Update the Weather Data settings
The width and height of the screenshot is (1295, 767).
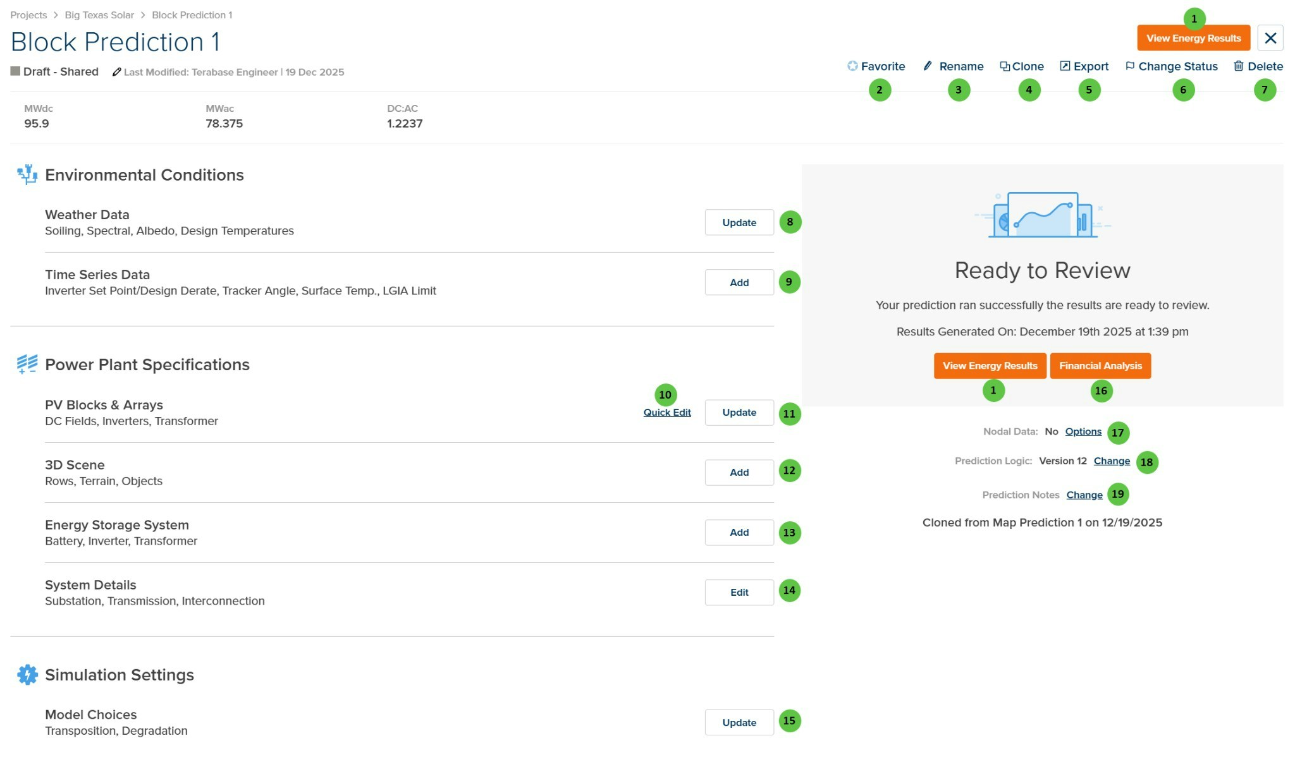739,222
